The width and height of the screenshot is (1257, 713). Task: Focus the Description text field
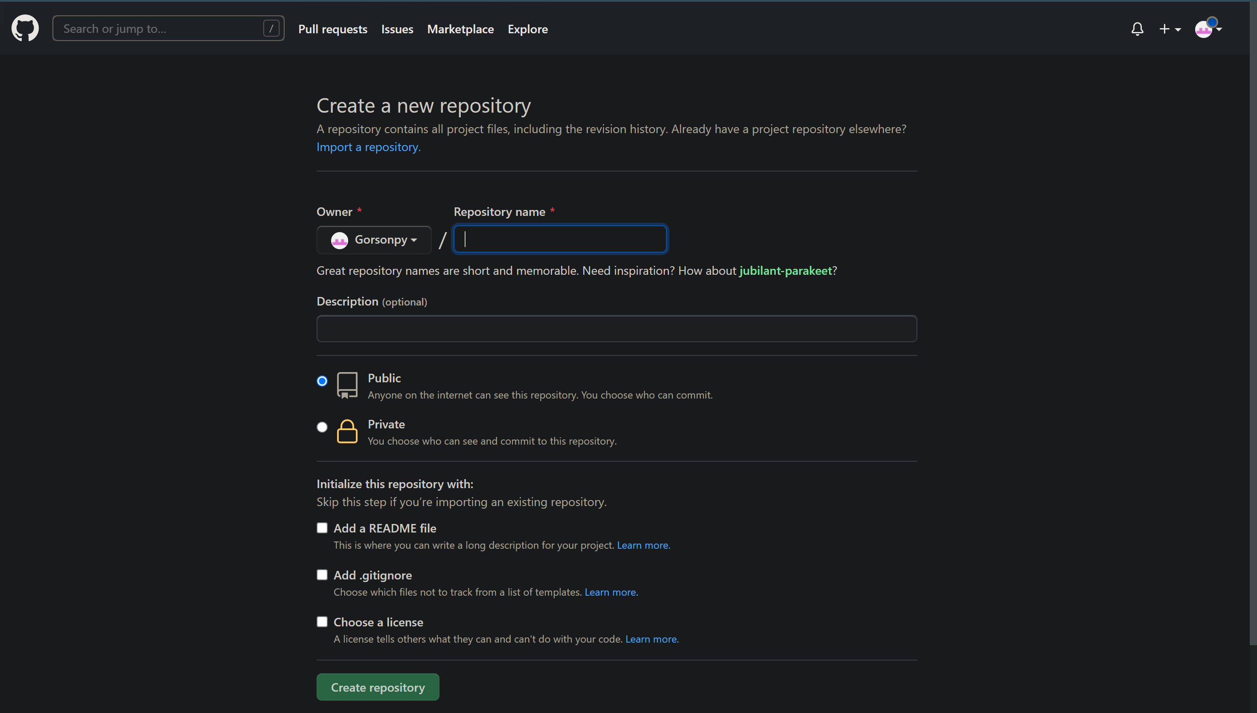click(616, 329)
